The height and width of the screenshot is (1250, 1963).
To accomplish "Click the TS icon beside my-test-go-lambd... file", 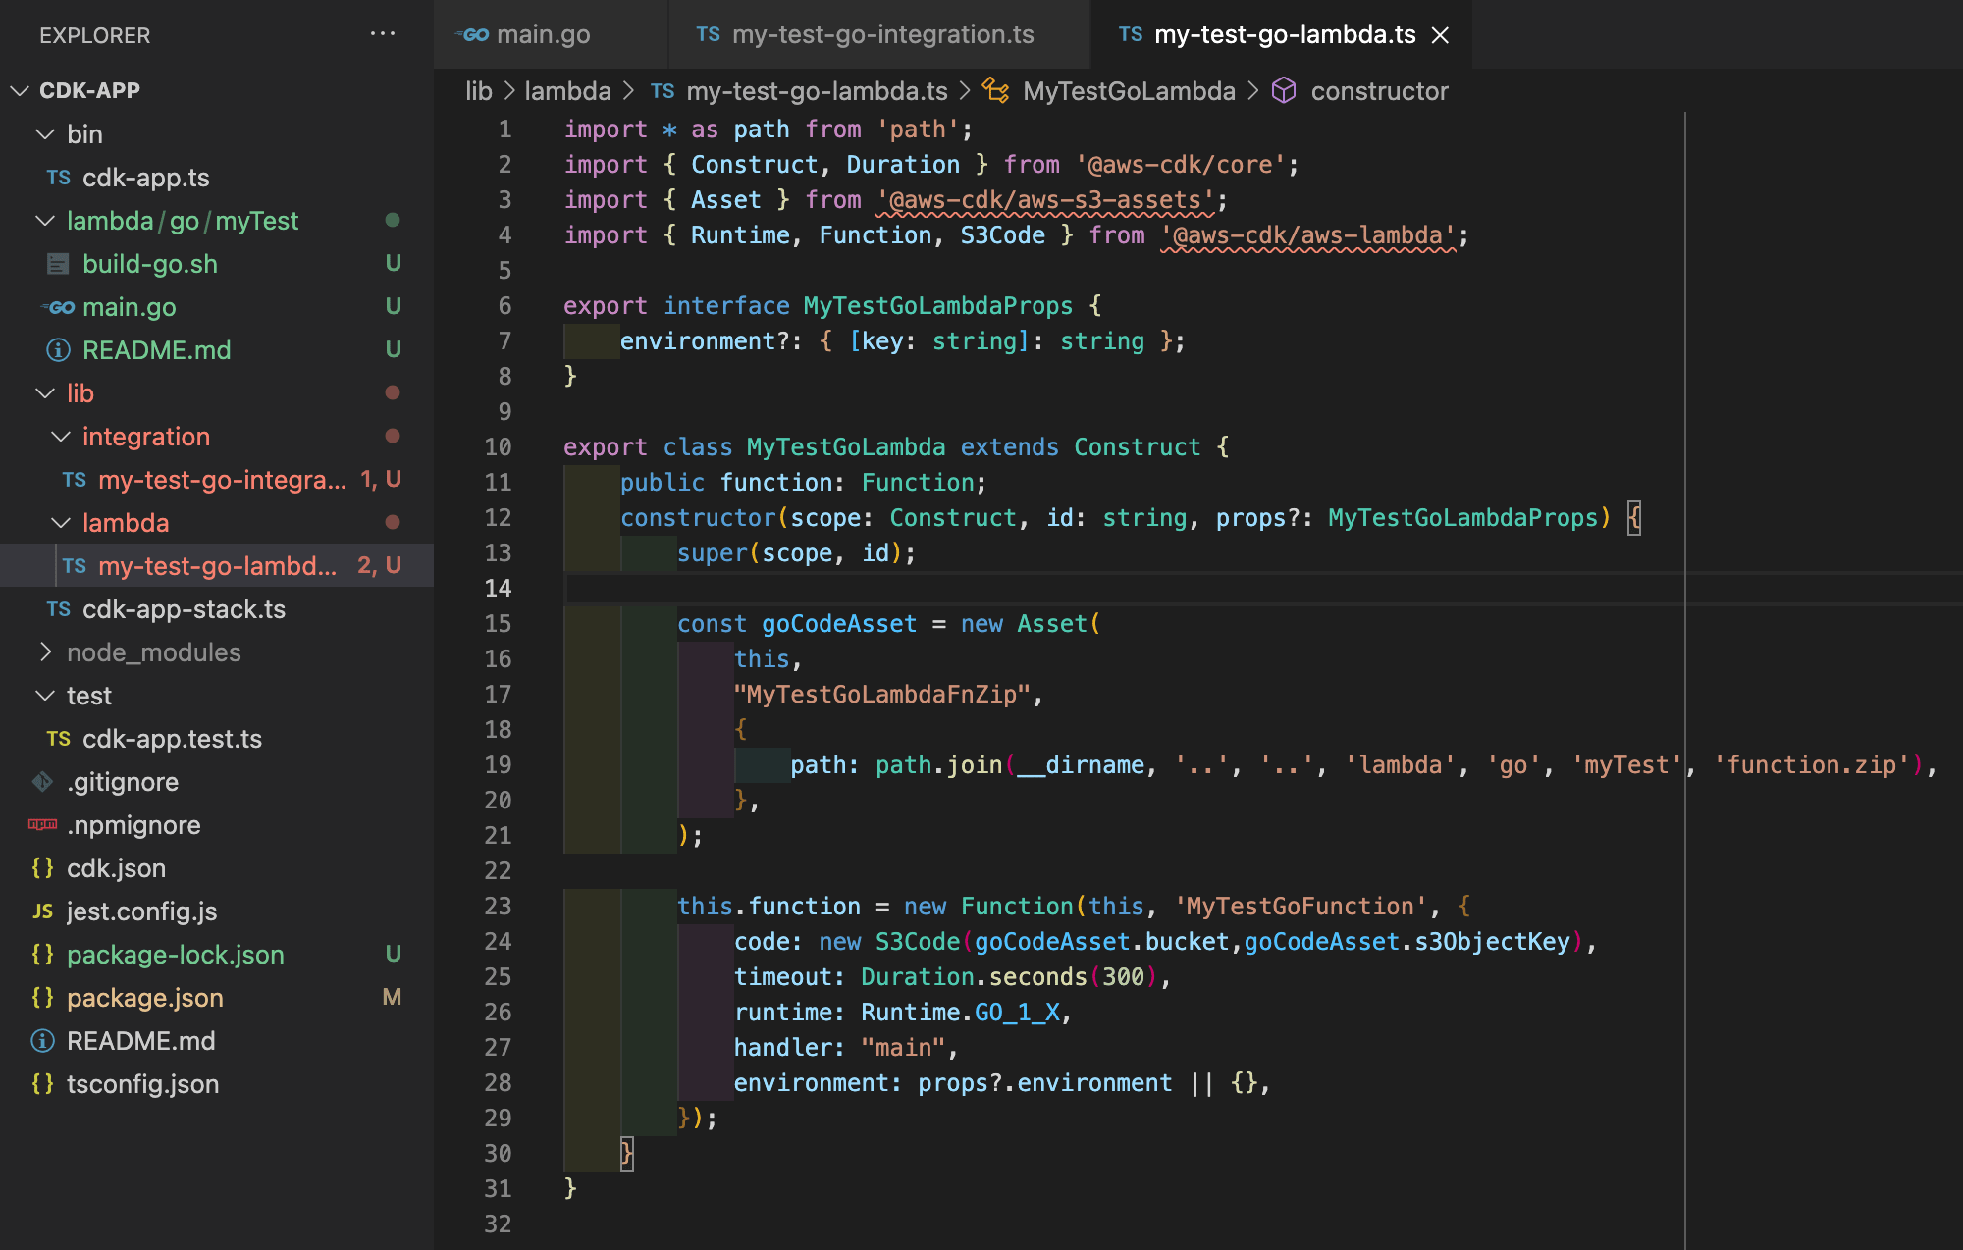I will click(x=74, y=566).
